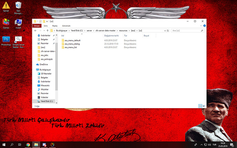Image resolution: width=237 pixels, height=148 pixels.
Task: Sort files by Değiştirme tarihi column
Action: 112,35
